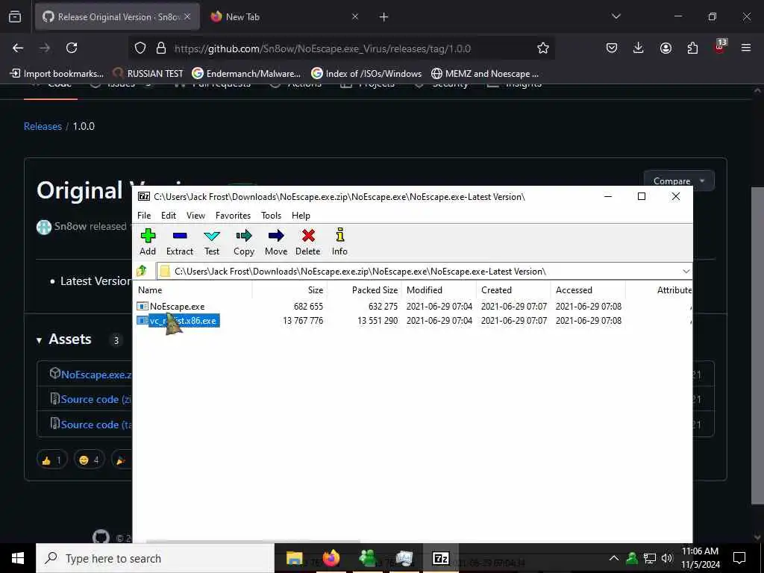Viewport: 764px width, 573px height.
Task: Close the Release Original Version tab
Action: (x=187, y=17)
